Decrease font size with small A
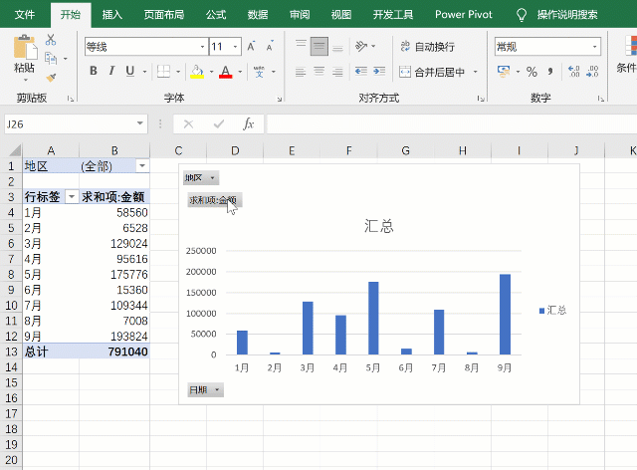637x470 pixels. click(x=270, y=47)
